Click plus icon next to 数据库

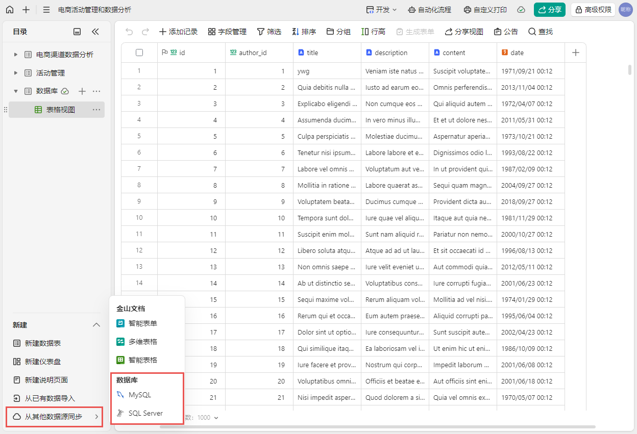coord(82,91)
